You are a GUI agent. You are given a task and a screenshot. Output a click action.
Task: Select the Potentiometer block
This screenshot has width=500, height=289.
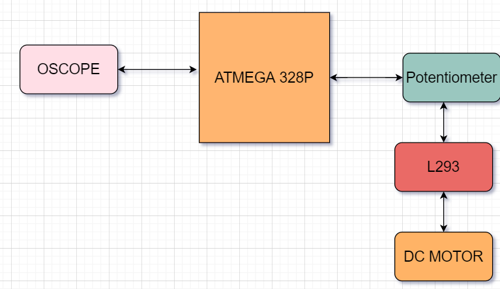pos(451,77)
